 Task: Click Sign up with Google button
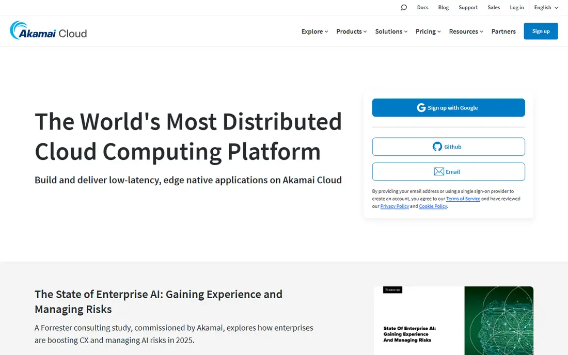coord(448,107)
